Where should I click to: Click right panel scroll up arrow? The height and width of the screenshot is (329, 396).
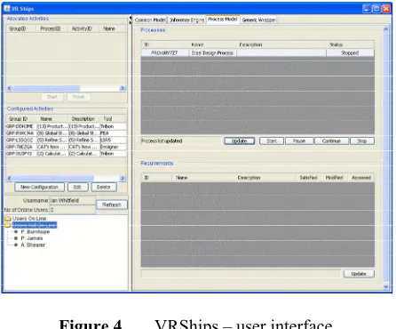[385, 29]
